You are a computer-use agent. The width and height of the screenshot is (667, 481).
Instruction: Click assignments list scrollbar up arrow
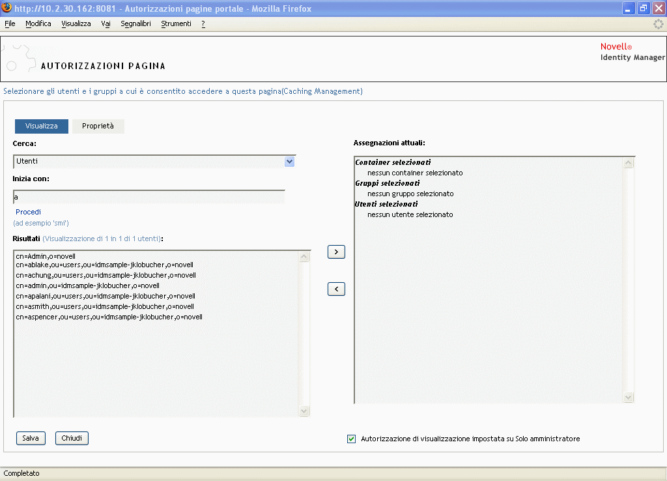629,163
